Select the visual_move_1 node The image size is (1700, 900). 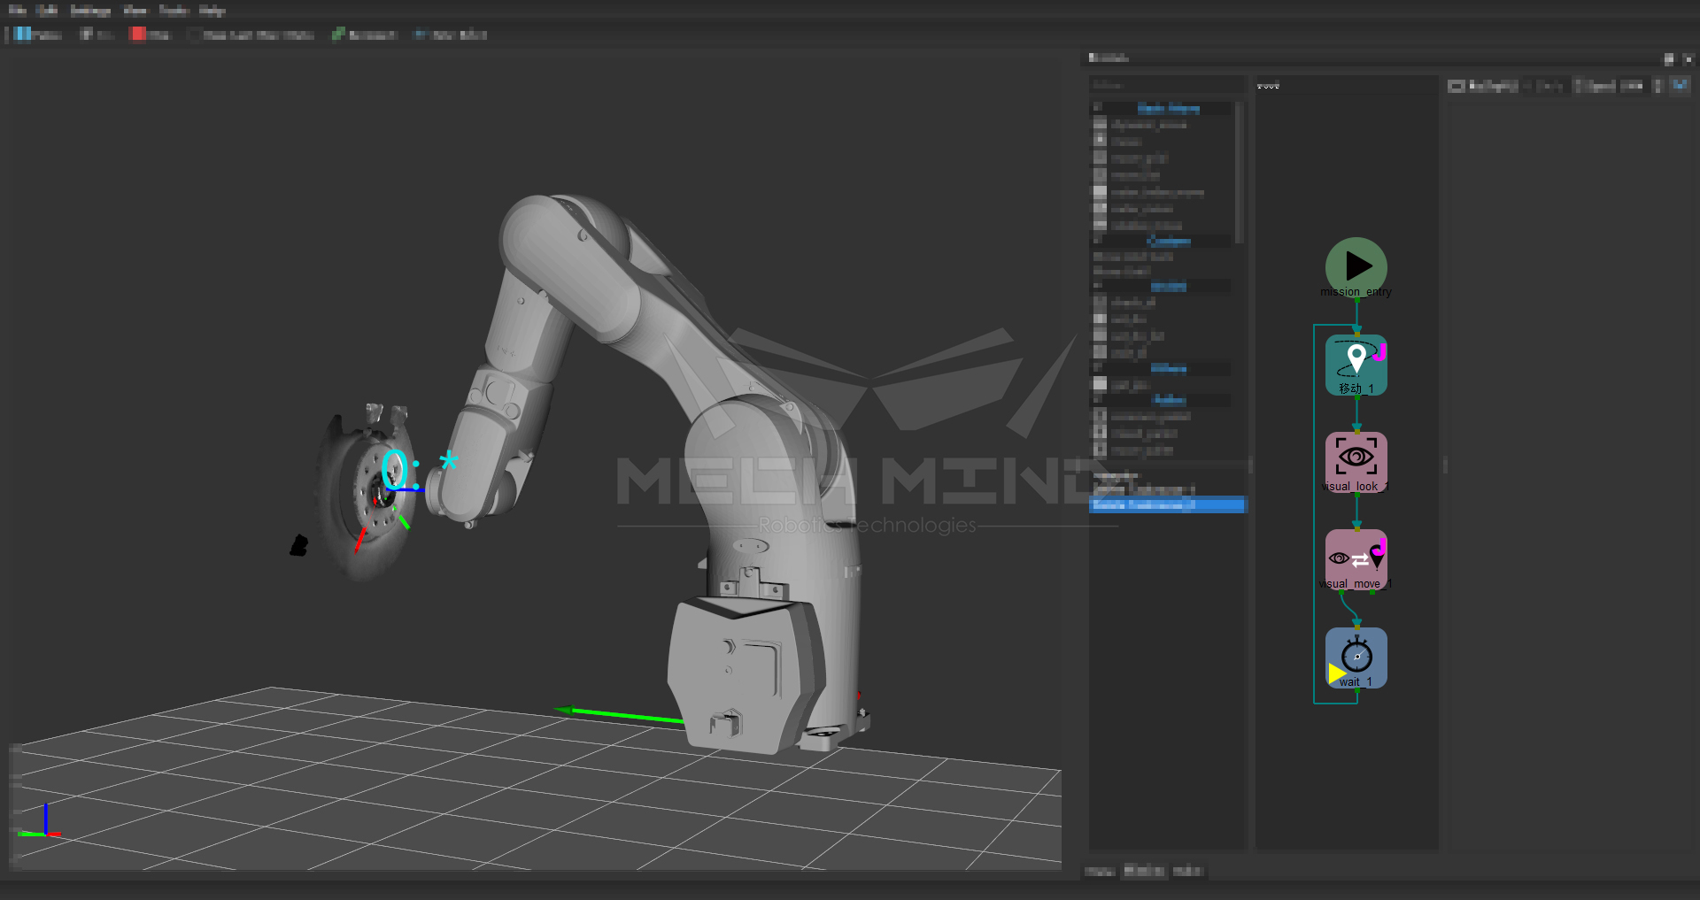[x=1356, y=559]
